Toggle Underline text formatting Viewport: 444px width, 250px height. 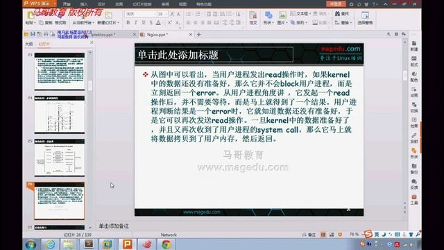coord(144,22)
